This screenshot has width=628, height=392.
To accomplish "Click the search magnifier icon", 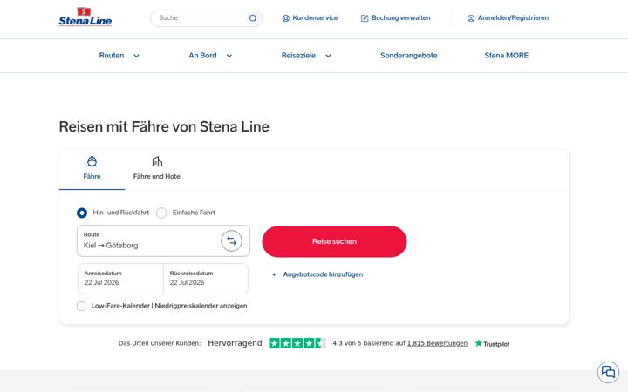I will pos(253,18).
